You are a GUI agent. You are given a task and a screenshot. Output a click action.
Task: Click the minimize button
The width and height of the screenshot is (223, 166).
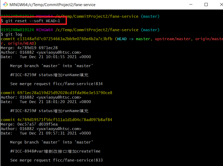coord(191,4)
